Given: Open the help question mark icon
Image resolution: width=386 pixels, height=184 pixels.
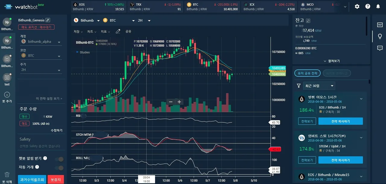Looking at the screenshot, I should coord(368,6).
